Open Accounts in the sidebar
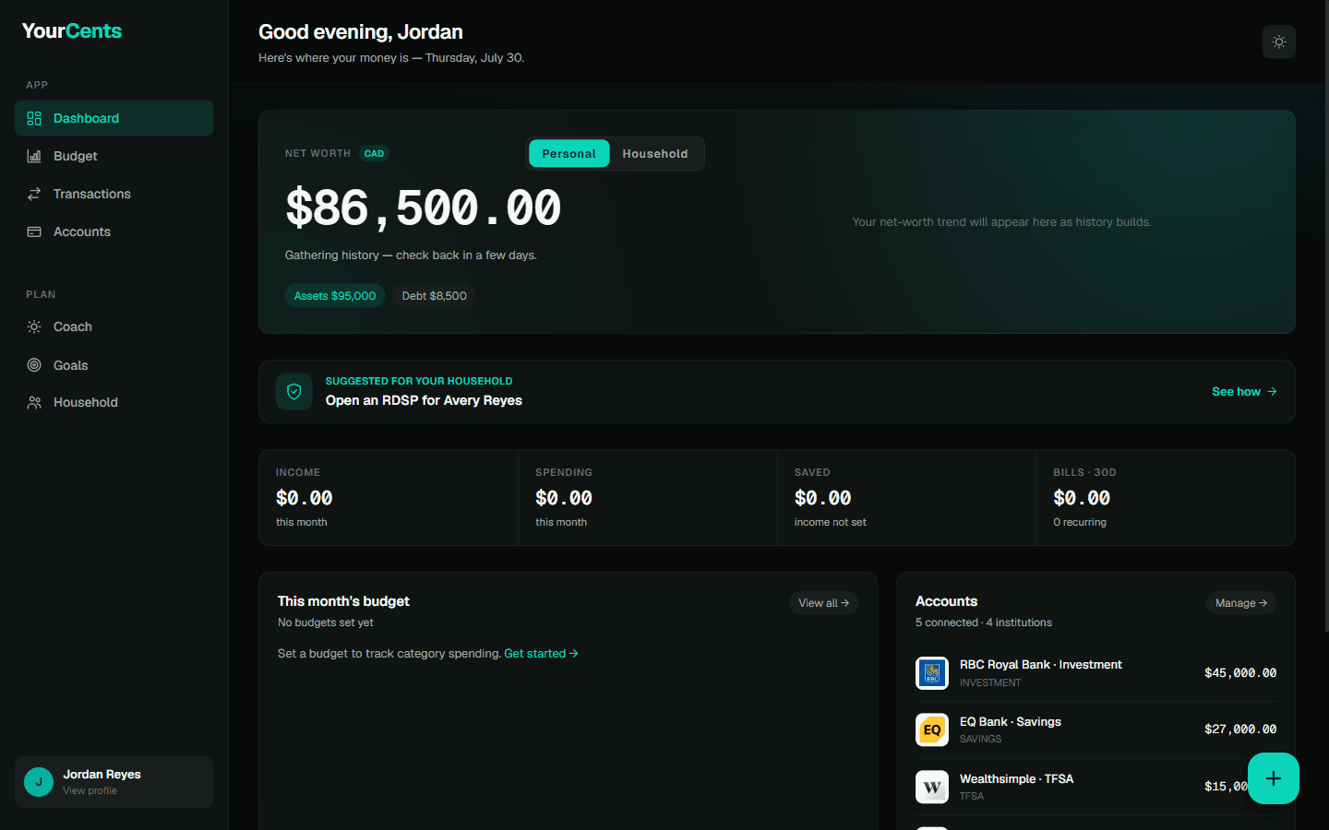The width and height of the screenshot is (1329, 830). pyautogui.click(x=114, y=231)
